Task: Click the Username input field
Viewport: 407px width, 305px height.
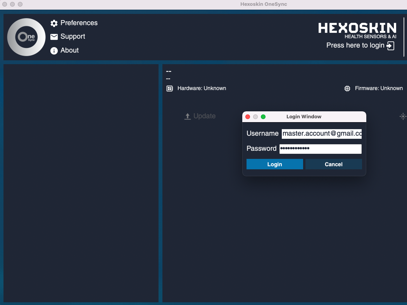Action: pos(321,133)
